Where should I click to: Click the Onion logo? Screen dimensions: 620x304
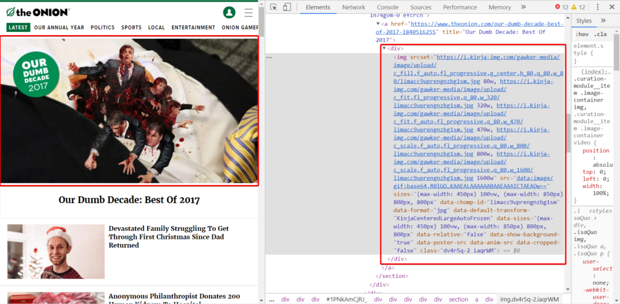(38, 12)
